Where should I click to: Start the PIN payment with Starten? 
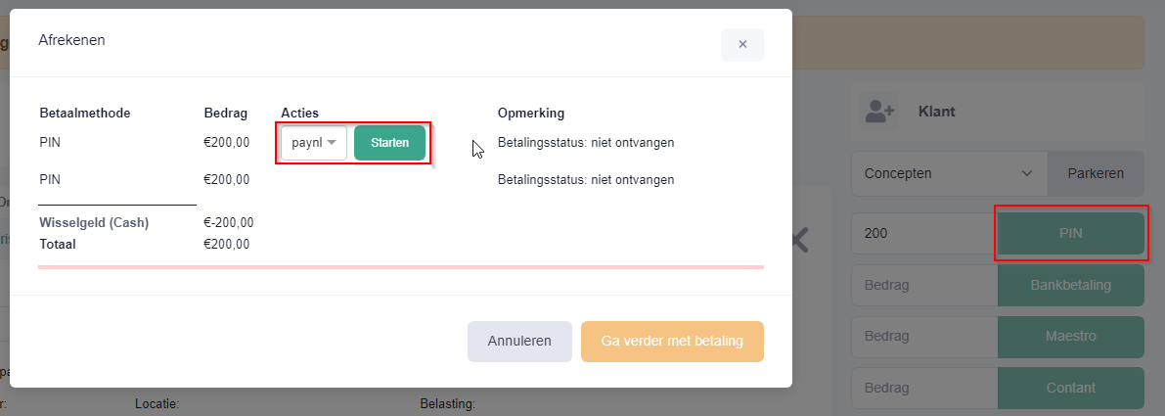[x=390, y=143]
